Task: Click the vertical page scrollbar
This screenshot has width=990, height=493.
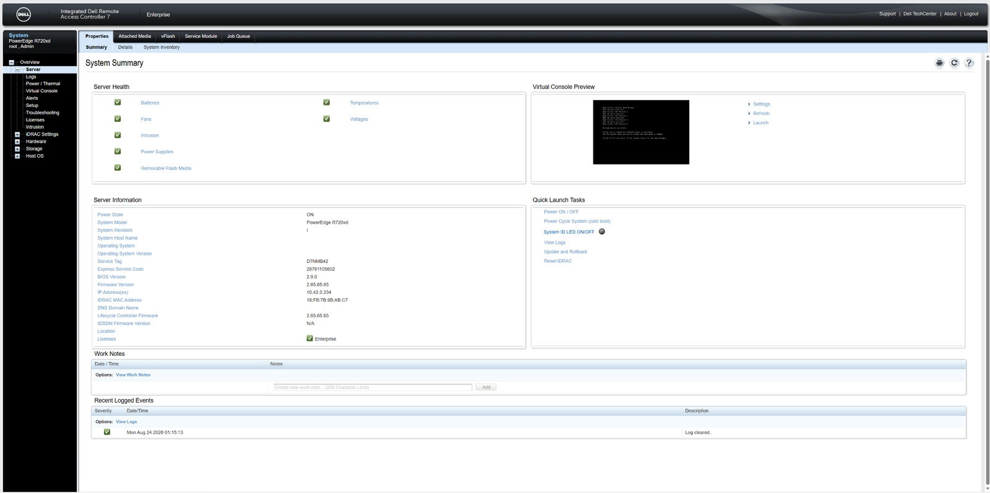Action: [987, 272]
